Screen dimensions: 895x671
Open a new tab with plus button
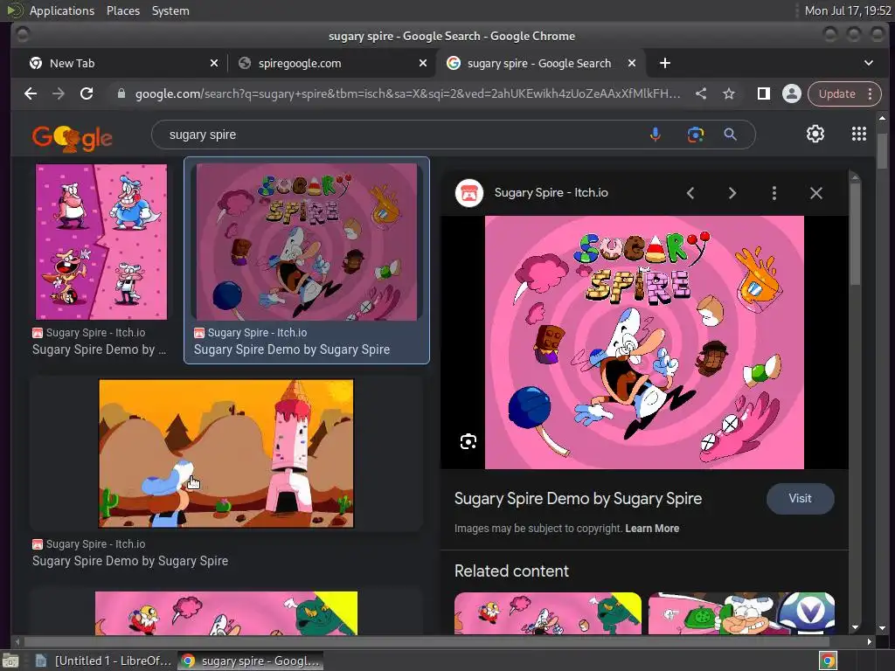click(x=665, y=63)
